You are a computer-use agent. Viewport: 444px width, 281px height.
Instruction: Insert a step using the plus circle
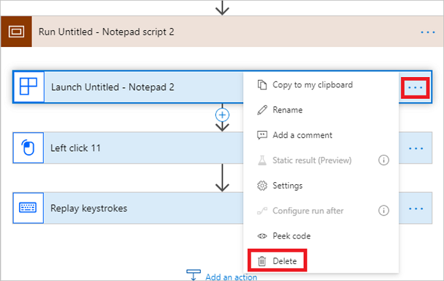(x=222, y=115)
